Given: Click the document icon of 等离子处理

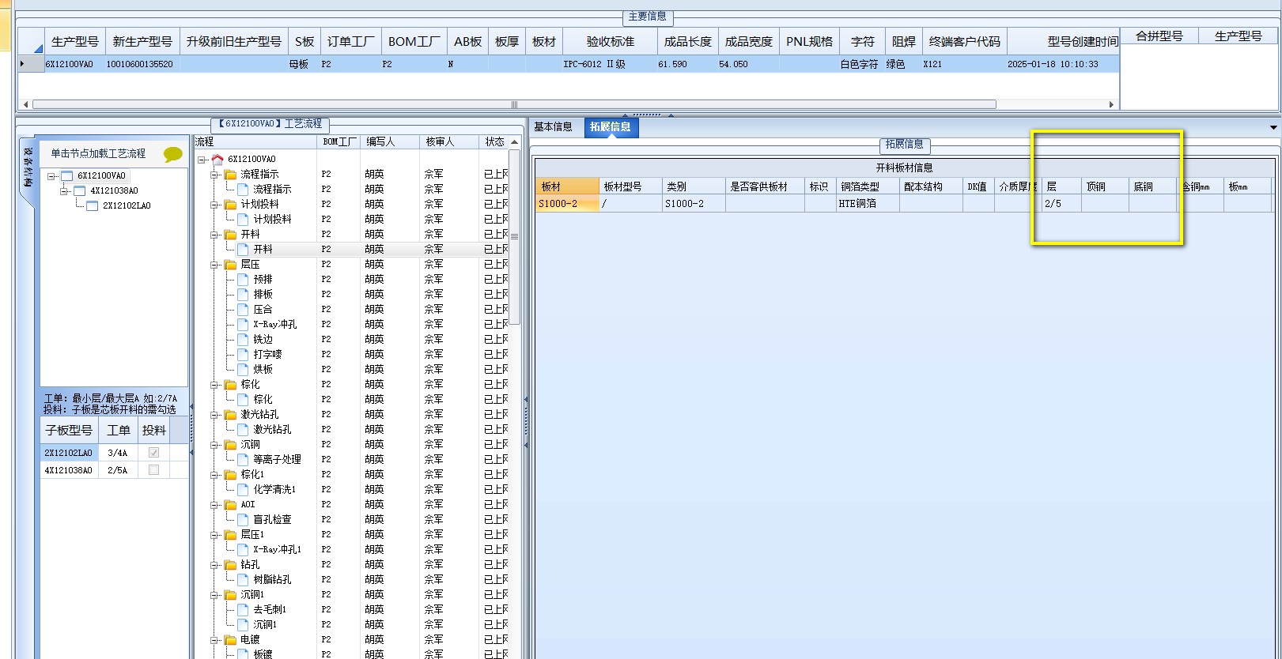Looking at the screenshot, I should (x=243, y=459).
